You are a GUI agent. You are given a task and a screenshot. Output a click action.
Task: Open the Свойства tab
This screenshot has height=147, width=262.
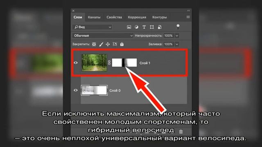pyautogui.click(x=114, y=17)
